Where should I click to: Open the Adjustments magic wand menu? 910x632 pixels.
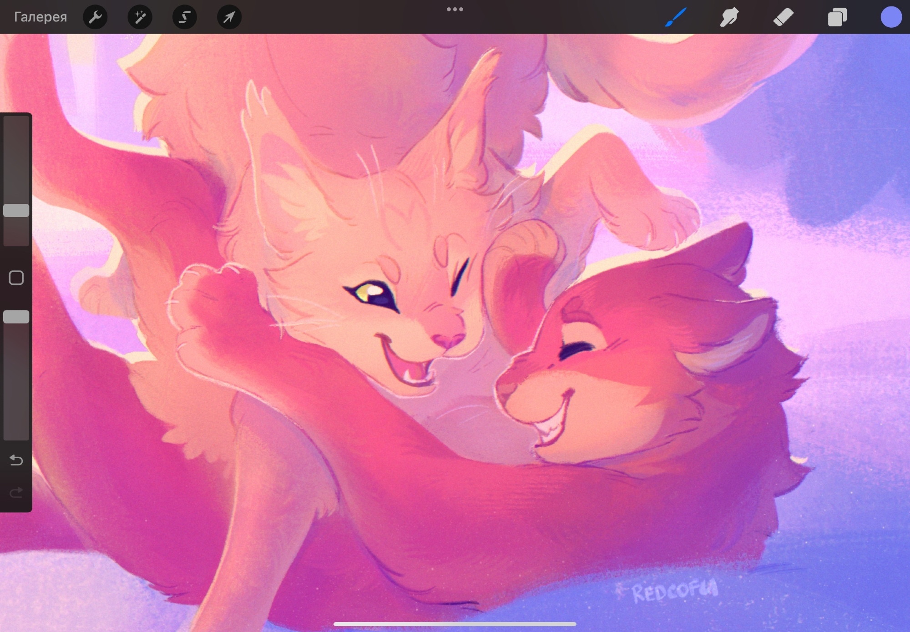pyautogui.click(x=140, y=17)
